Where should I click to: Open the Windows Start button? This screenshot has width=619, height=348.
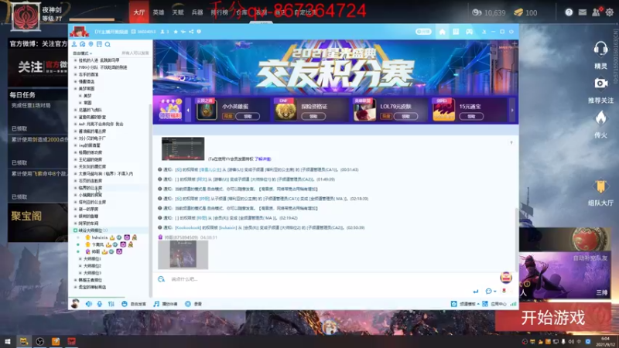[8, 342]
